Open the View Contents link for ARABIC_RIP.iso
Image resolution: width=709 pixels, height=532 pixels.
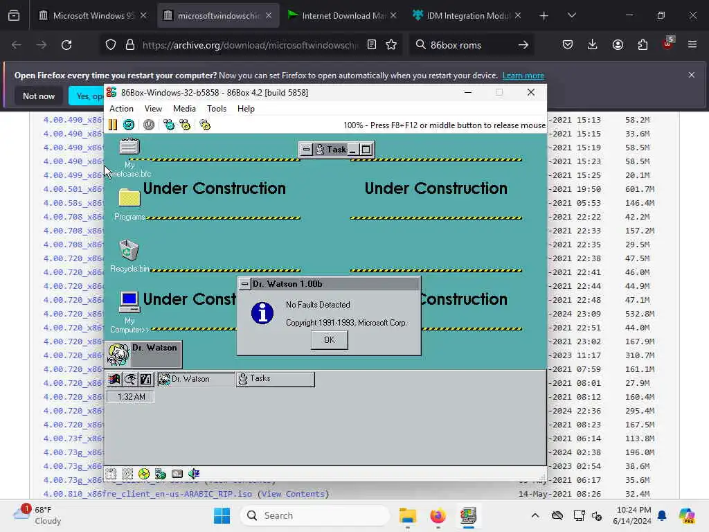(x=293, y=493)
